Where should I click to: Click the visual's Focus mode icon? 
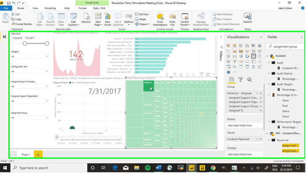pyautogui.click(x=208, y=74)
